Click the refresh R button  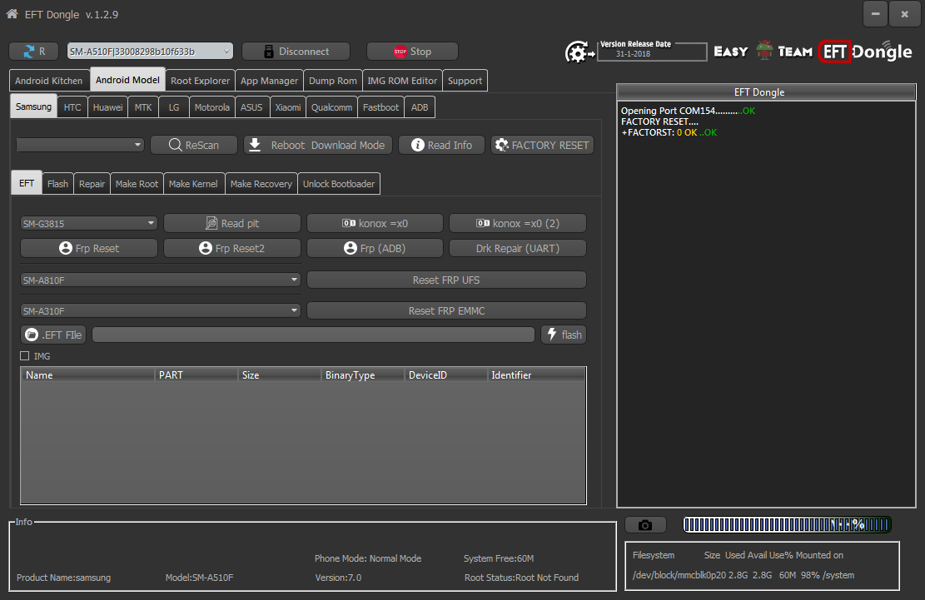33,52
